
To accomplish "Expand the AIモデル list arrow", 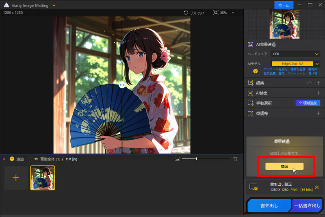I will pyautogui.click(x=317, y=64).
